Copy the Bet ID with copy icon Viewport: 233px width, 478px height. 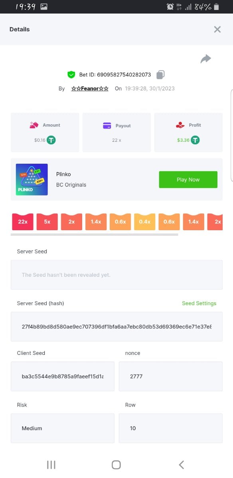coord(160,74)
